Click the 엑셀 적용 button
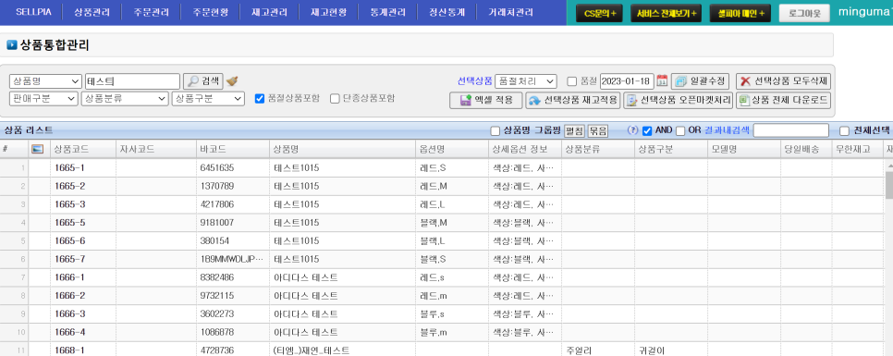The height and width of the screenshot is (356, 893). (485, 100)
